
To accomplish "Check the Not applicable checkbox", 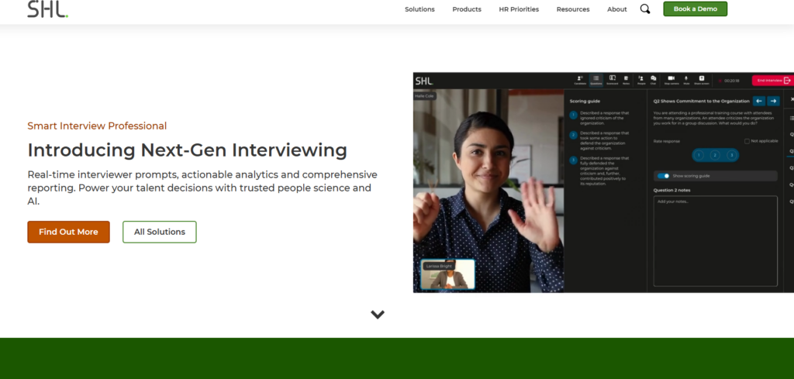I will [747, 141].
